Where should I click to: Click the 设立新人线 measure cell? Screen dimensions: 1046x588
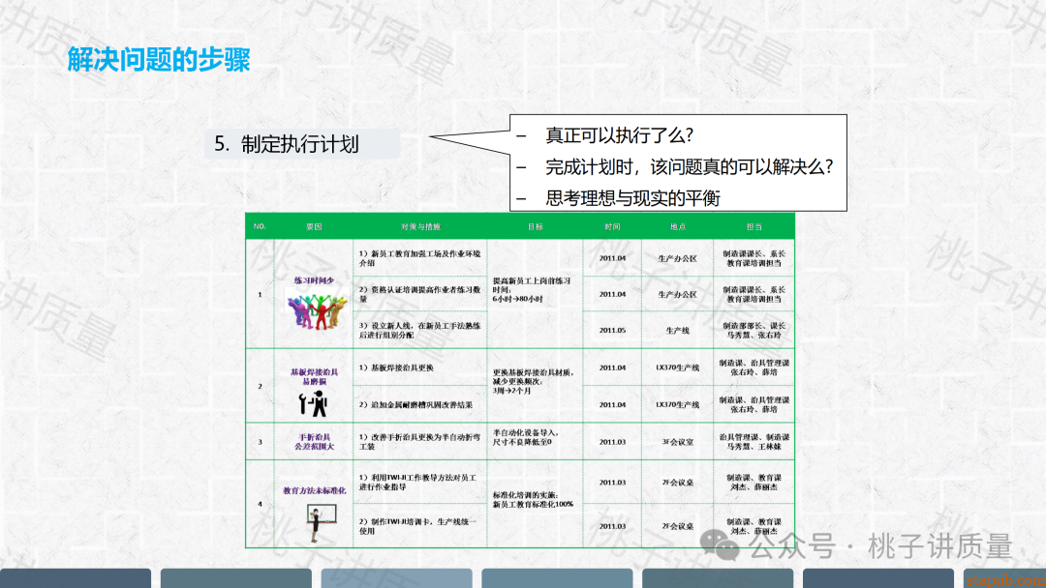pos(420,330)
